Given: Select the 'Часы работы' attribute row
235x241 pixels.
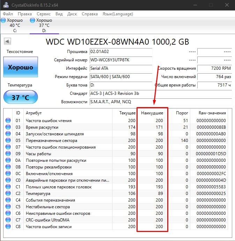Looking at the screenshot, I should [x=116, y=153].
